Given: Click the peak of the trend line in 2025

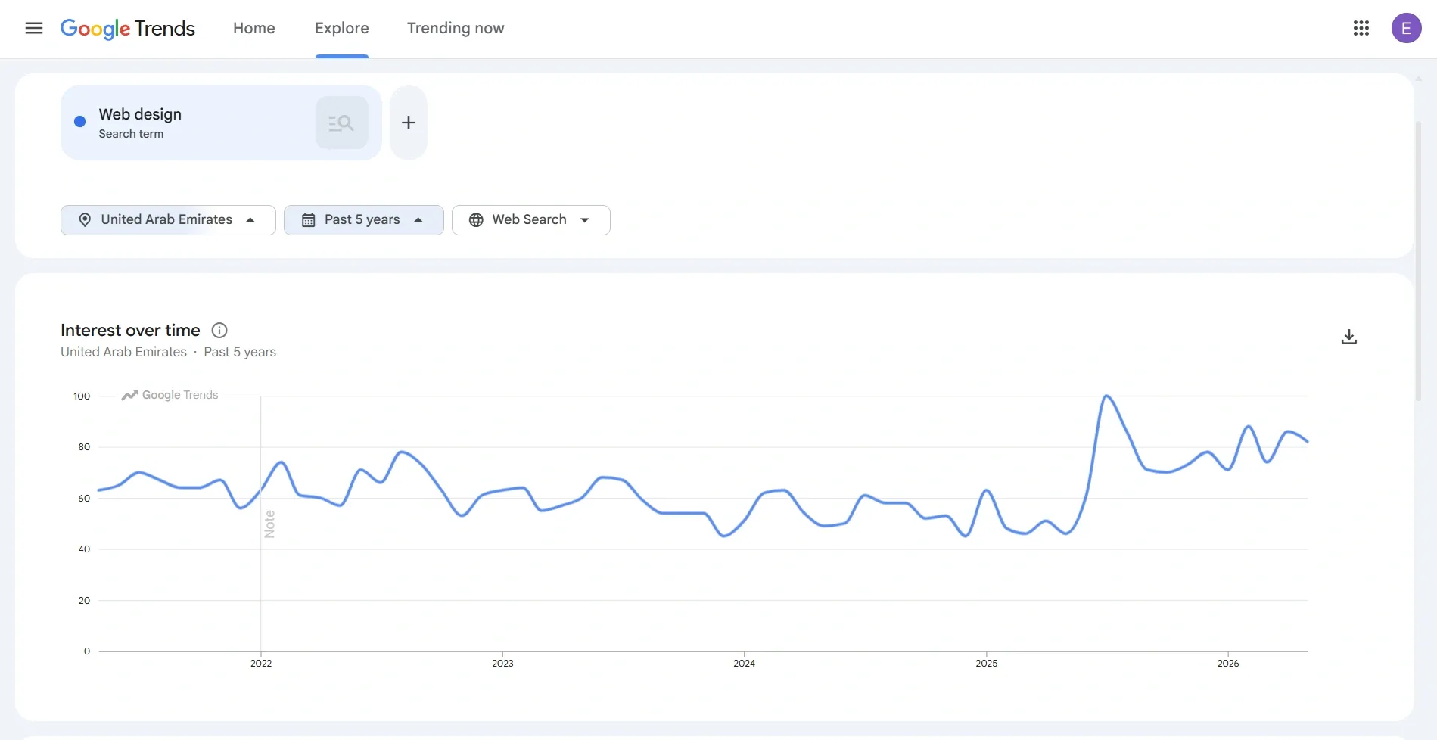Looking at the screenshot, I should [1106, 396].
